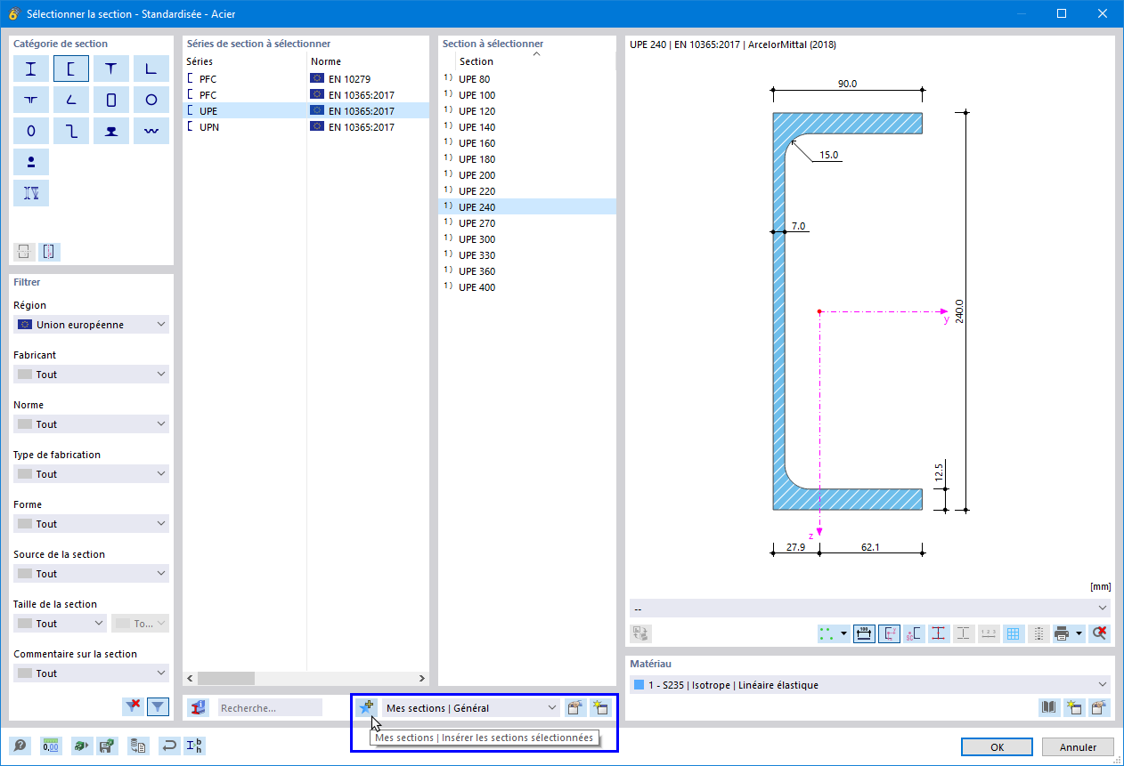1124x766 pixels.
Task: Open Commentaire sur la section dropdown
Action: [91, 673]
